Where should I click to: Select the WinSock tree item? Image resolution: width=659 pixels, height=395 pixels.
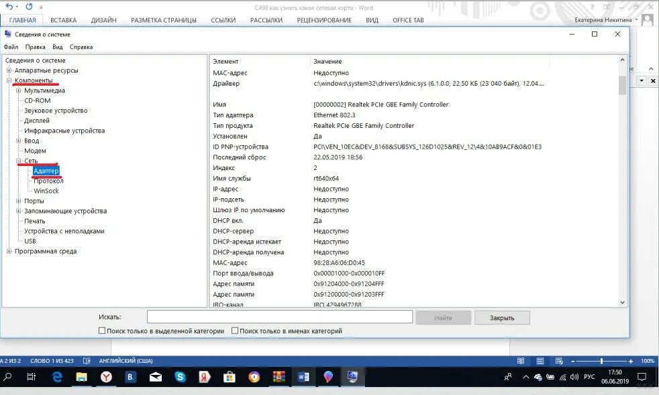(46, 191)
